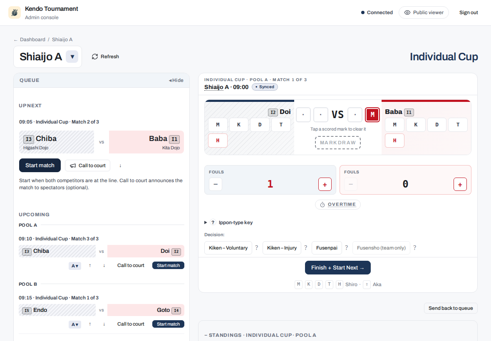Score Tsuki (T) for Doi
The image size is (491, 341).
coord(281,125)
